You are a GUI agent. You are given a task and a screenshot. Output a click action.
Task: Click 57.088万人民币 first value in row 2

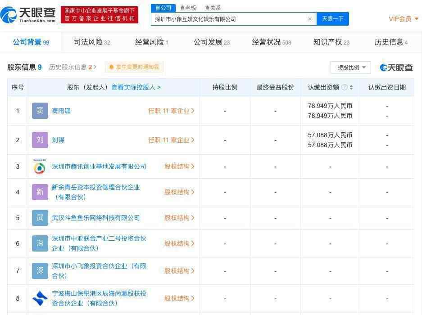click(x=330, y=135)
